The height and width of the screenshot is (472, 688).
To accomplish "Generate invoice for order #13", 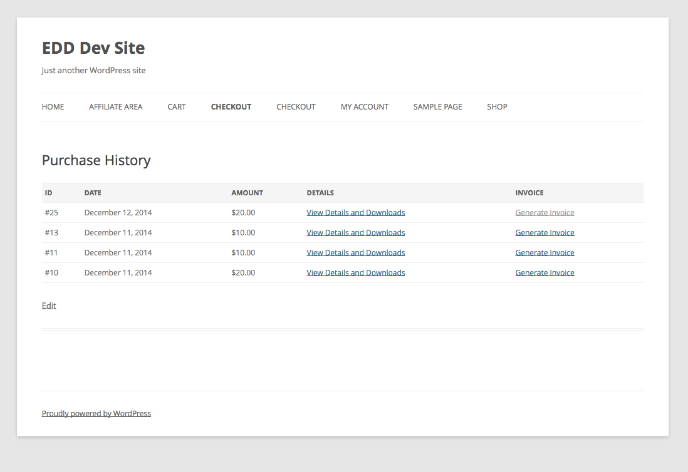I will click(545, 233).
